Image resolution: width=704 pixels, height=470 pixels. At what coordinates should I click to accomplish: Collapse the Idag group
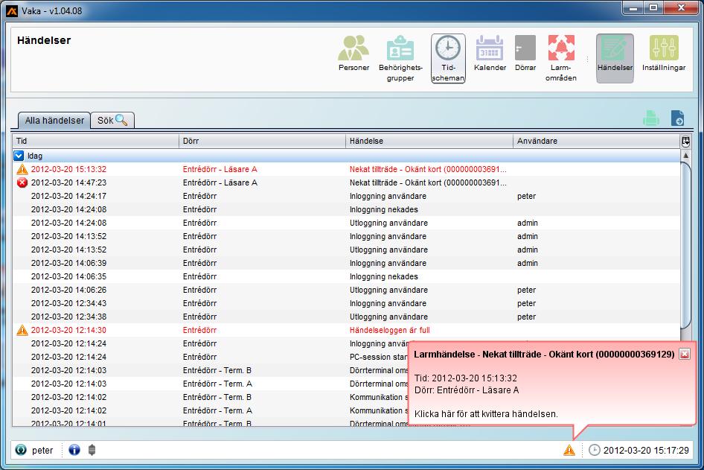pos(19,156)
